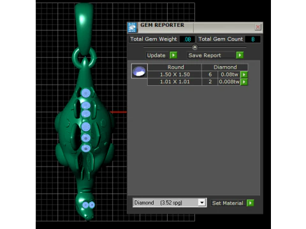Click the Save Report label

(205, 55)
